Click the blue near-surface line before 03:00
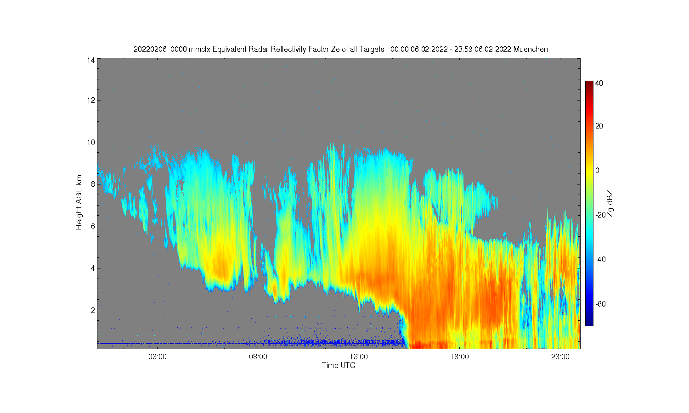Screen dimensions: 689x413 pyautogui.click(x=126, y=343)
